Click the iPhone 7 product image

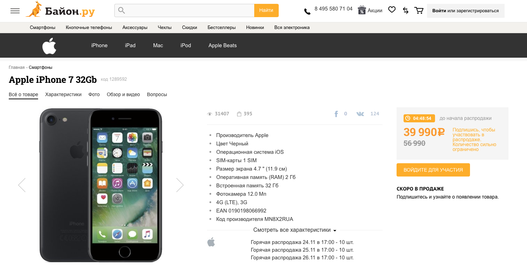click(101, 185)
